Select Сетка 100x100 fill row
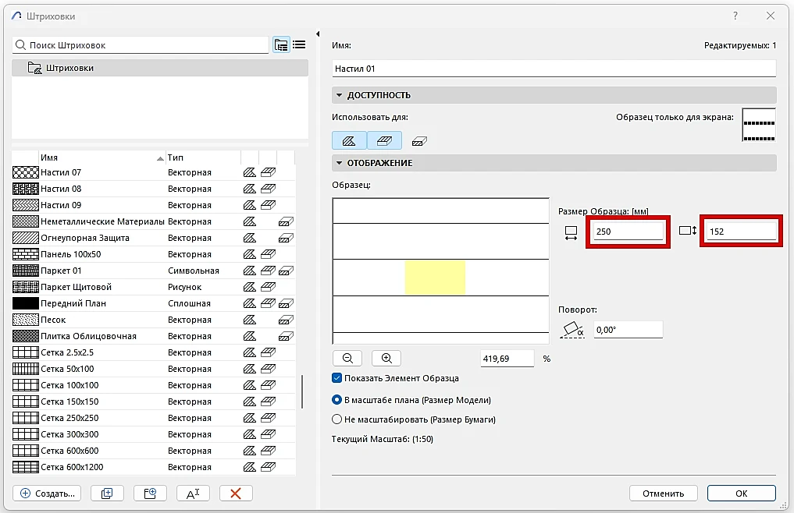794x513 pixels. point(153,385)
